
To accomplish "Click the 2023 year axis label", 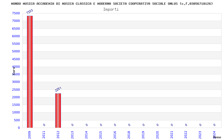I will (200, 135).
